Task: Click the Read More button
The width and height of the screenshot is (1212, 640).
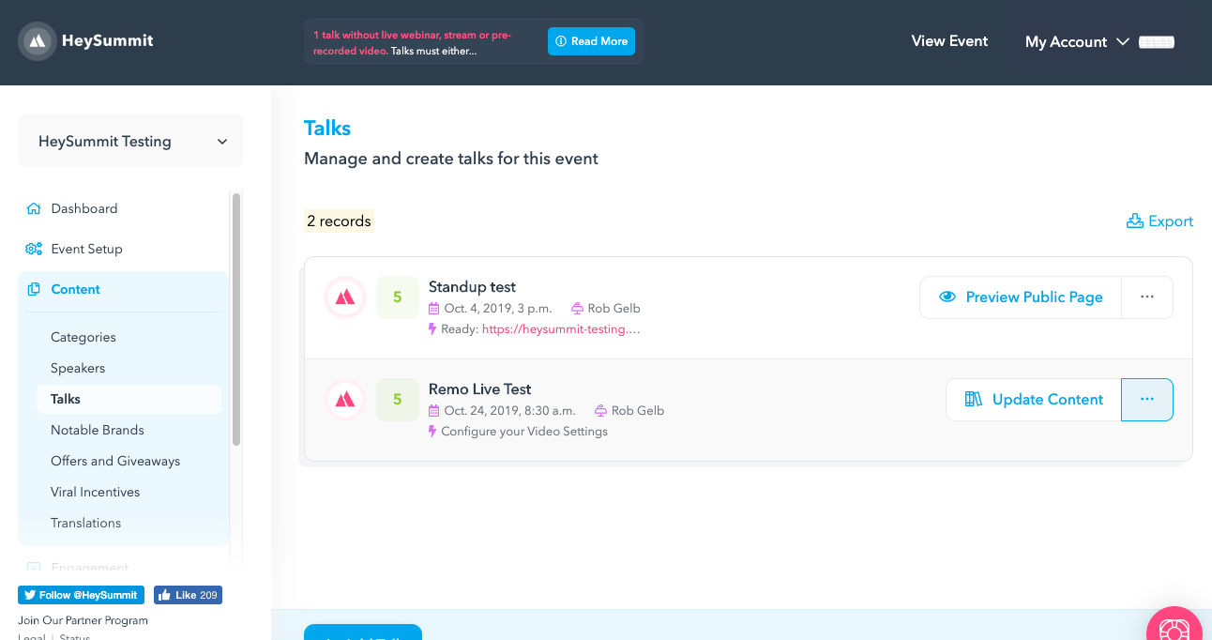Action: coord(591,41)
